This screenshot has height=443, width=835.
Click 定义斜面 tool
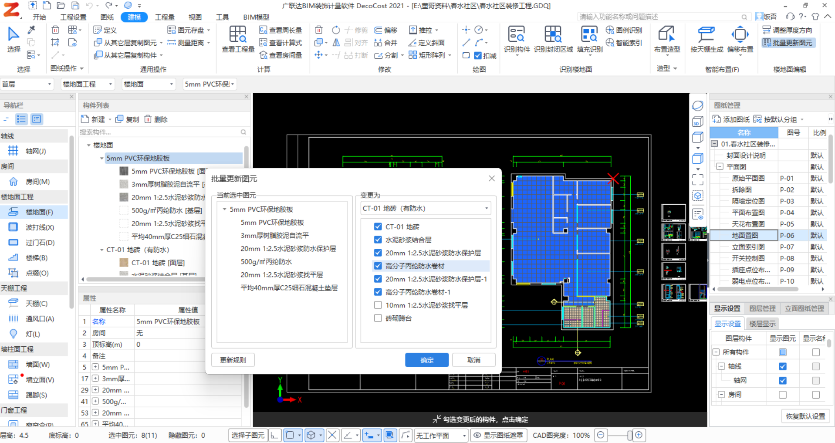click(x=426, y=43)
